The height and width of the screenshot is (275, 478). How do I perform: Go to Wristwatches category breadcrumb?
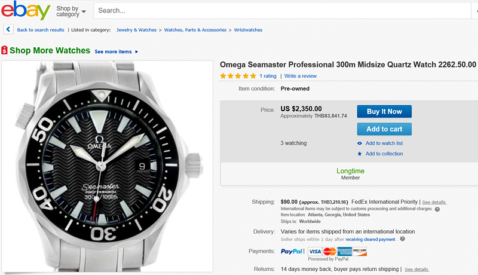coord(248,30)
